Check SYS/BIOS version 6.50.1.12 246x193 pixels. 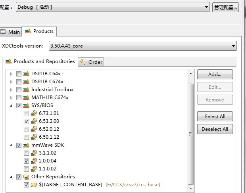pyautogui.click(x=26, y=138)
